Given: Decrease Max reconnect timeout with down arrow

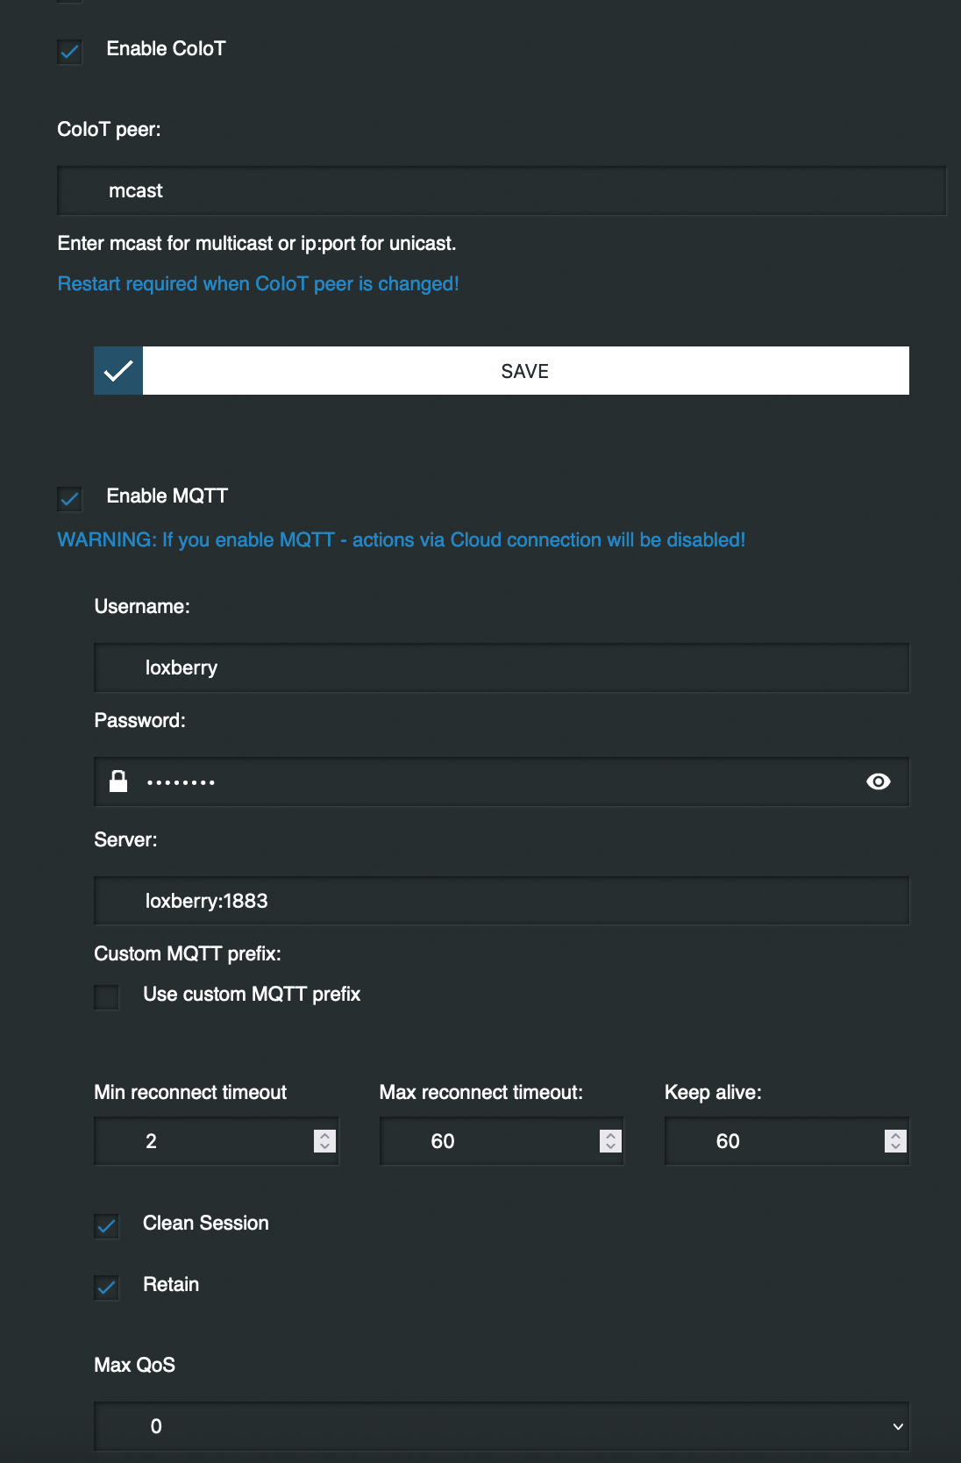Looking at the screenshot, I should point(610,1146).
